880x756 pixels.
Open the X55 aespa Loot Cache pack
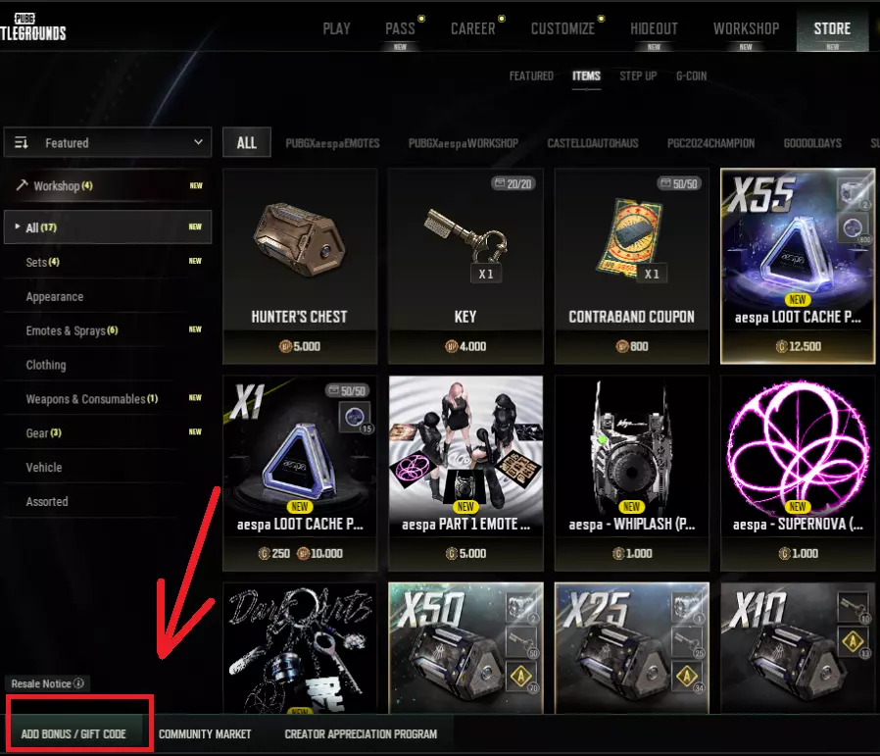798,267
